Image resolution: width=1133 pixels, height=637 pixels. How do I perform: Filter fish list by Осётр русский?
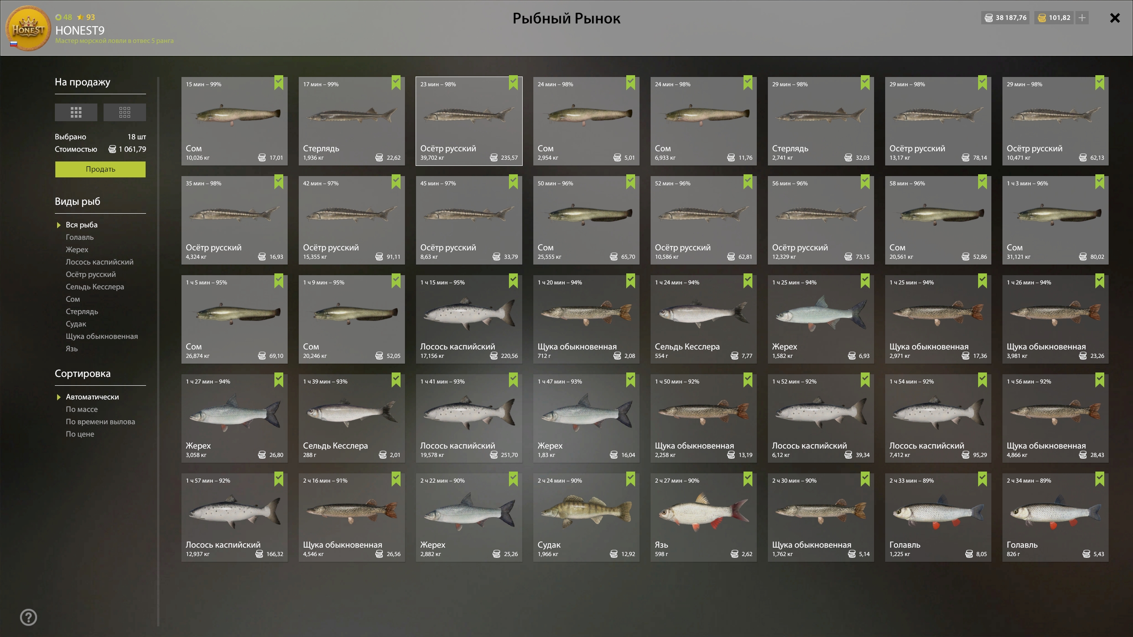[x=91, y=274]
